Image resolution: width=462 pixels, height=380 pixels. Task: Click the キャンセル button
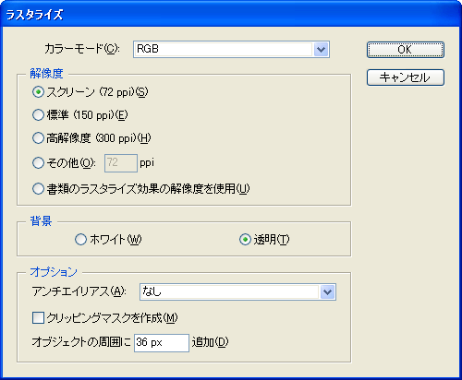tap(406, 77)
